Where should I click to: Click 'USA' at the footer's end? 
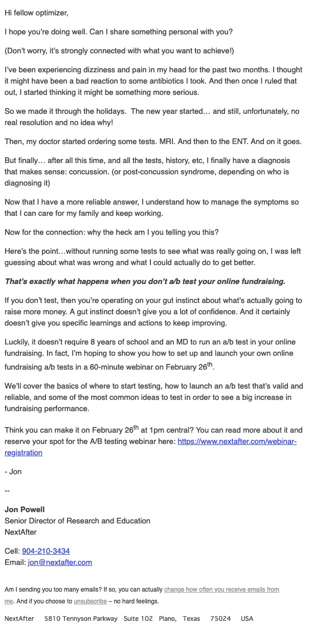[x=247, y=619]
